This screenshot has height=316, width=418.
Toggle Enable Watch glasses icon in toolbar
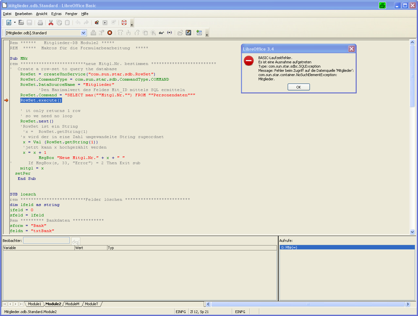tap(161, 33)
